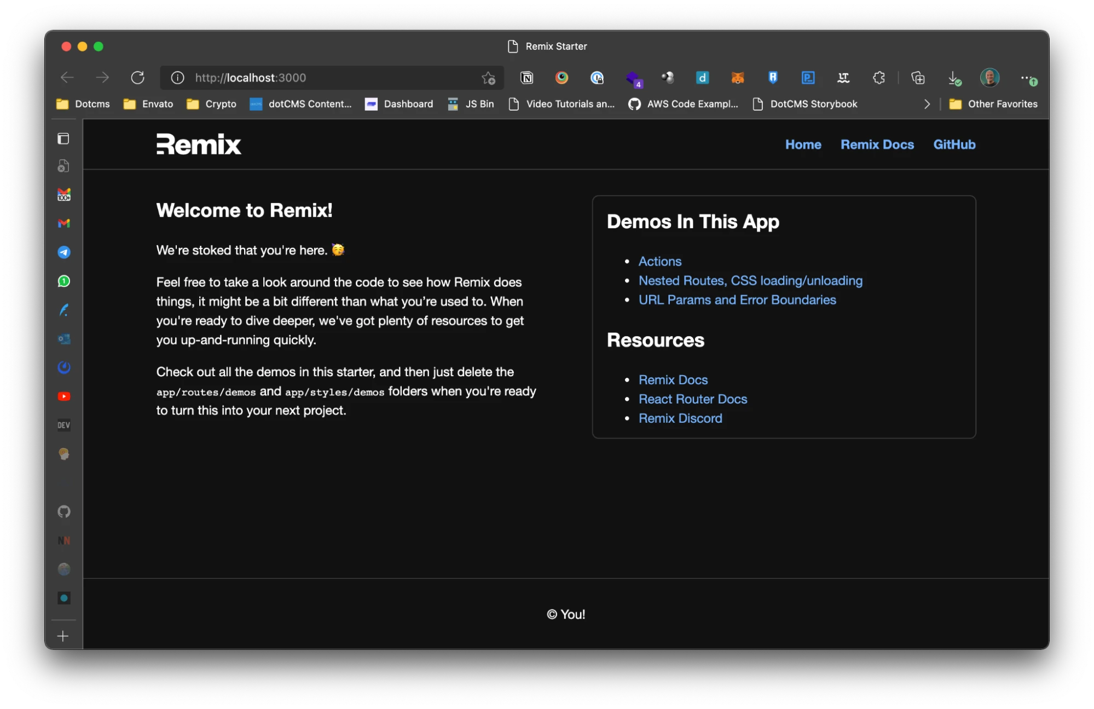Open the Downloads icon in toolbar
The image size is (1094, 709).
coord(953,78)
